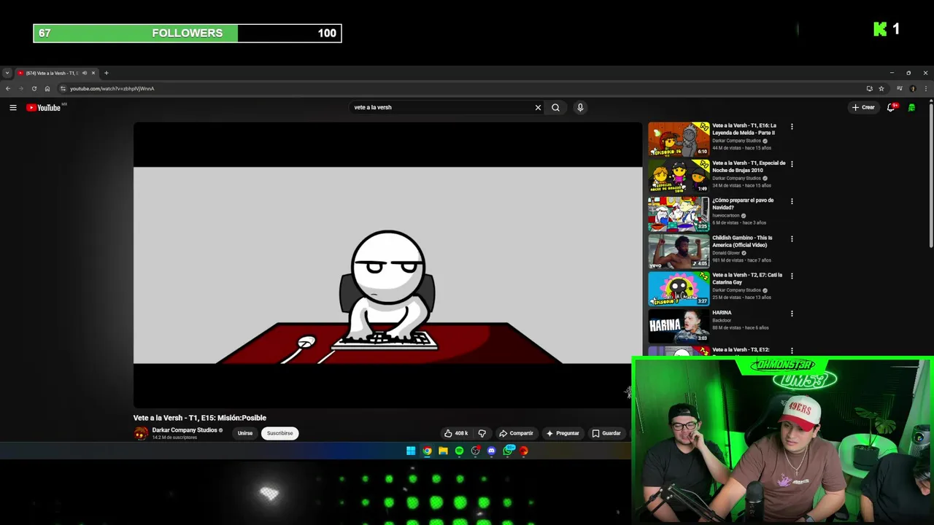Open the Darkar Company Studios channel avatar

141,433
